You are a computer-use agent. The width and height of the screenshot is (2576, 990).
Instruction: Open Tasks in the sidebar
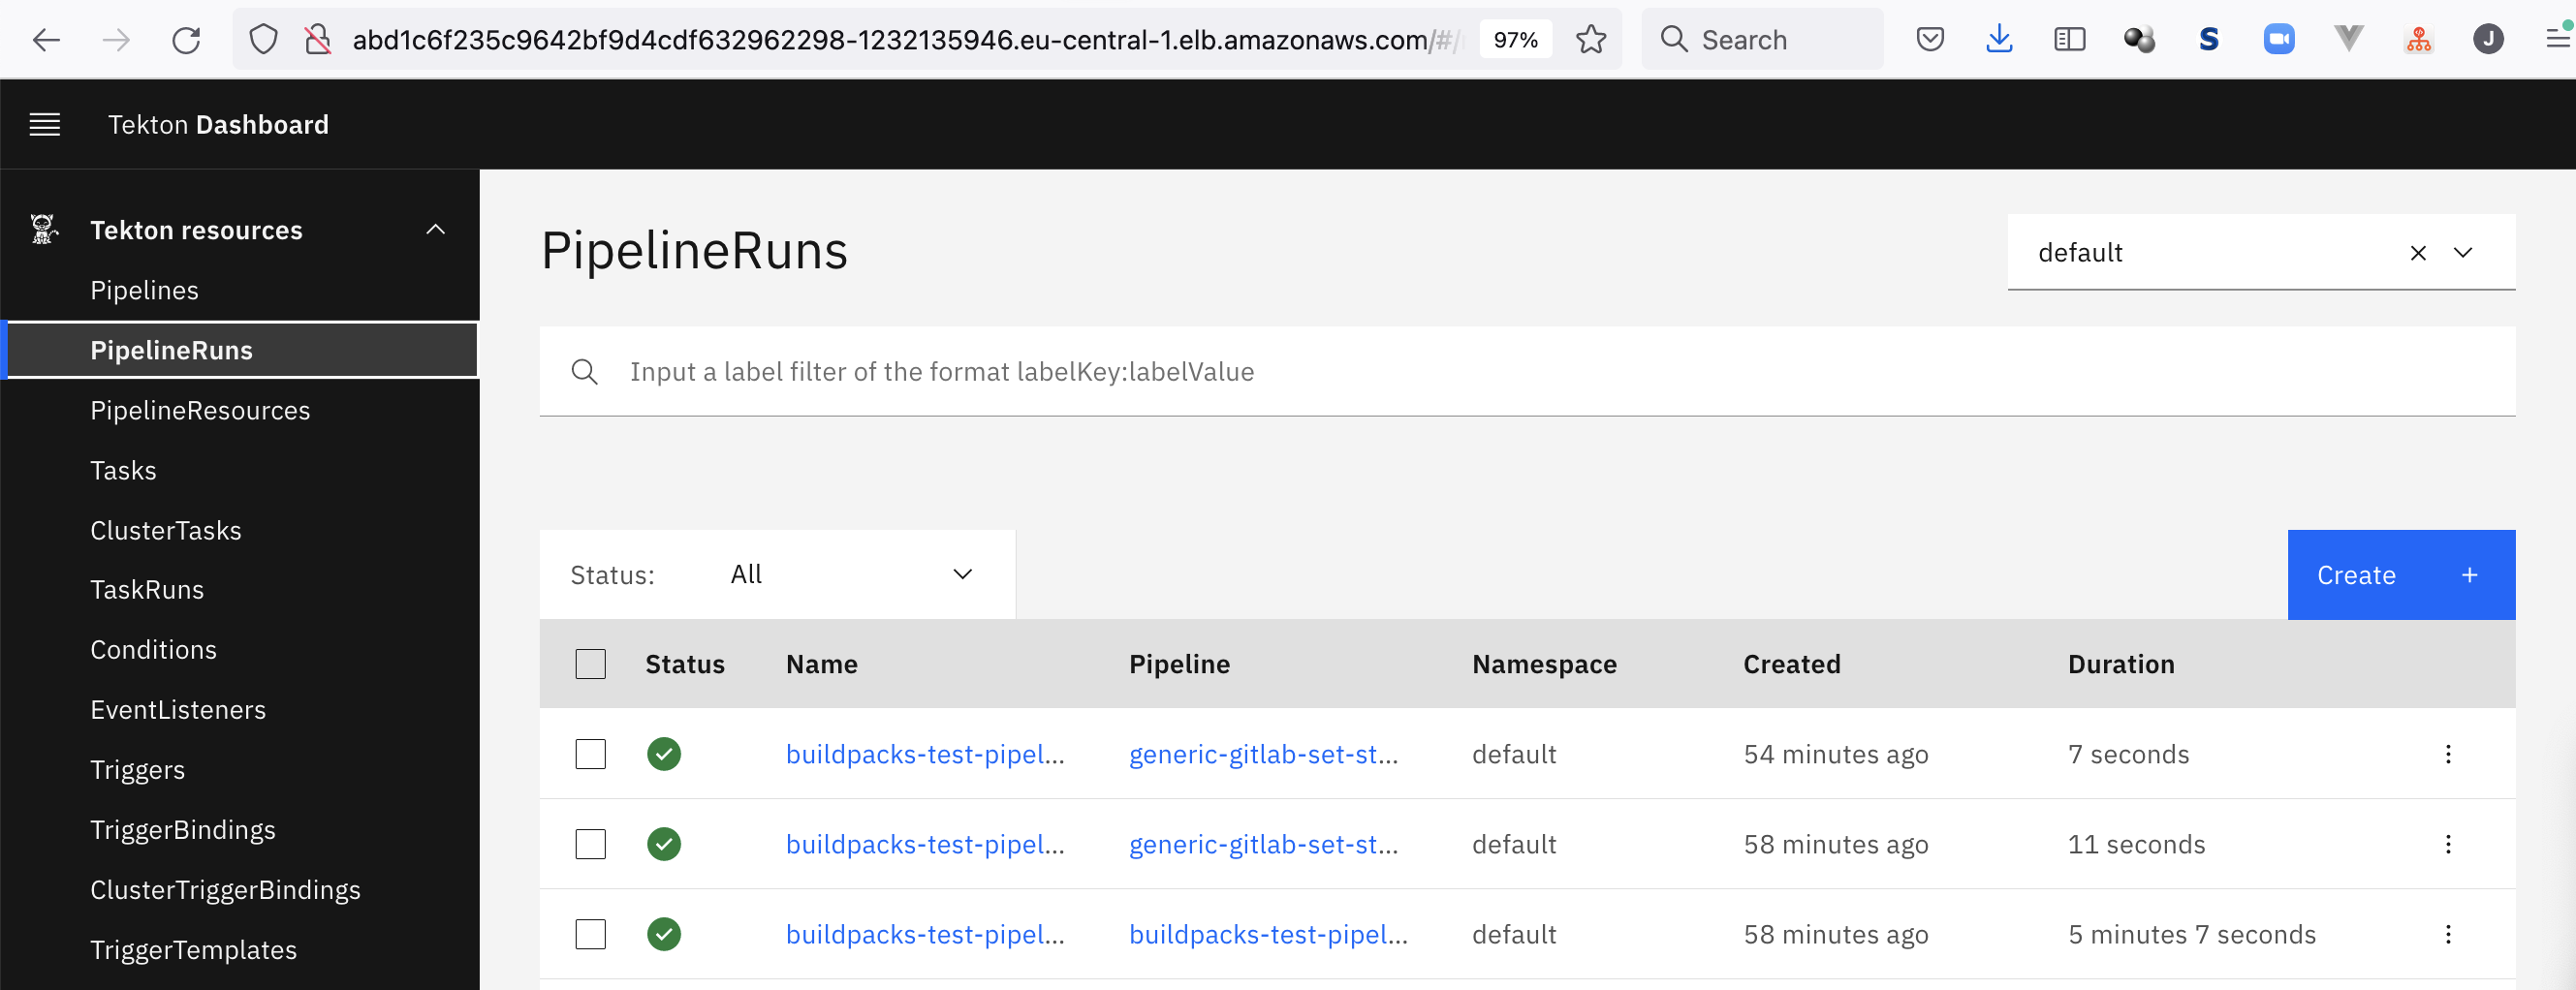(x=123, y=470)
